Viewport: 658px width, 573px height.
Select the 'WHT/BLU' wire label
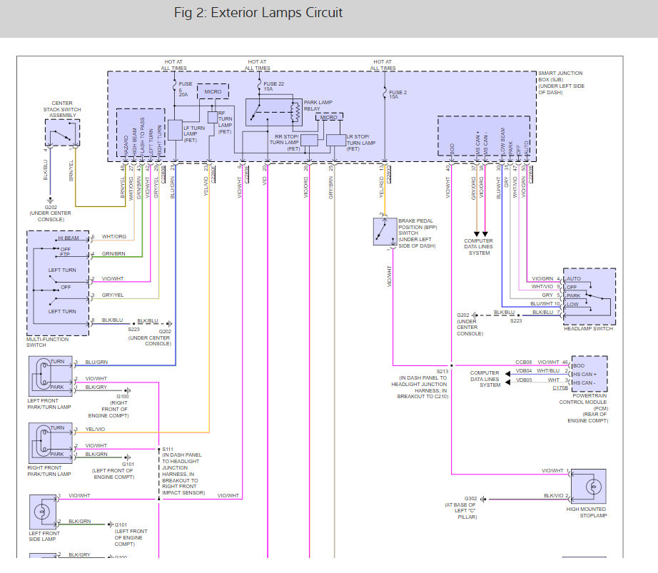[548, 371]
